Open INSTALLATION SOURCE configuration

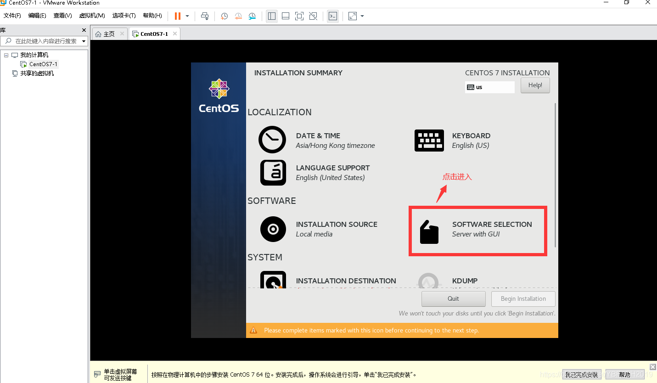(319, 229)
